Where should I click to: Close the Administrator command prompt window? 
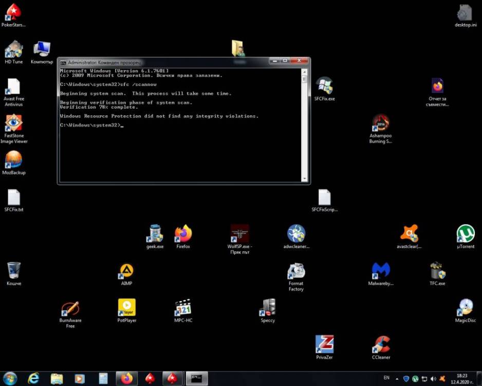click(299, 61)
